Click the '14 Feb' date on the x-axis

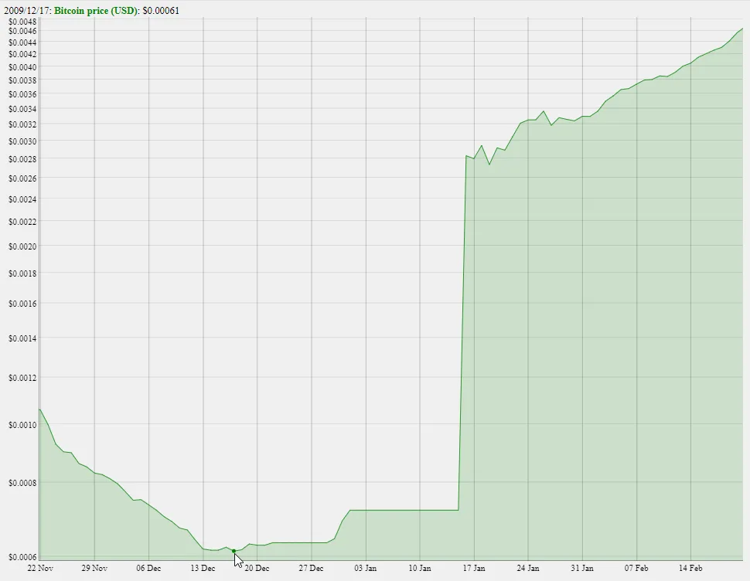pyautogui.click(x=690, y=568)
